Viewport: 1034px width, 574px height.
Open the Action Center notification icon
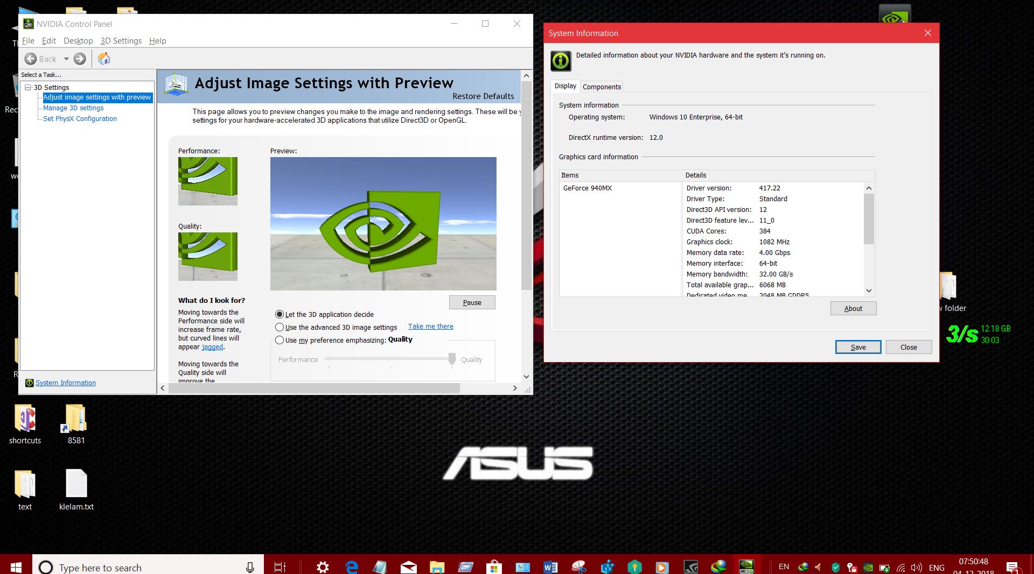[1012, 568]
